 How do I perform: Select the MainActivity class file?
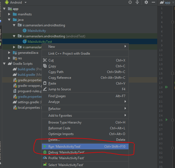(37, 31)
